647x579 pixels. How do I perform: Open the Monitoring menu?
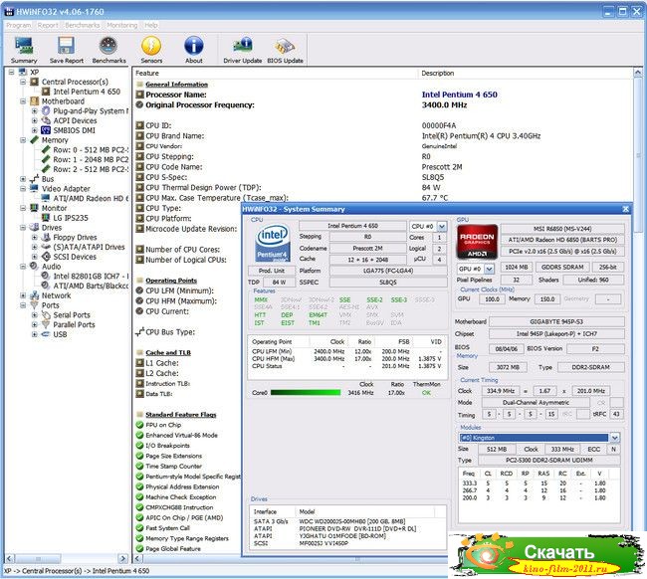pos(122,25)
